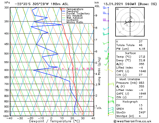This screenshot has width=159, height=123.
Task: Click the hodograph 'kt' unit label
Action: 118,9
